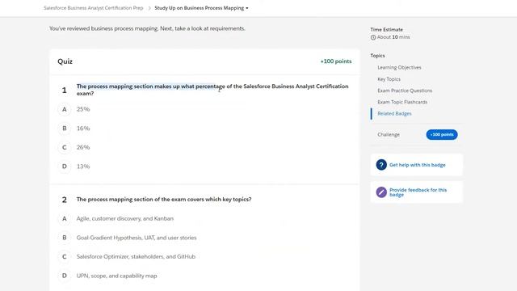Click the question mark help icon
Screen dimensions: 517x291
[x=381, y=165]
